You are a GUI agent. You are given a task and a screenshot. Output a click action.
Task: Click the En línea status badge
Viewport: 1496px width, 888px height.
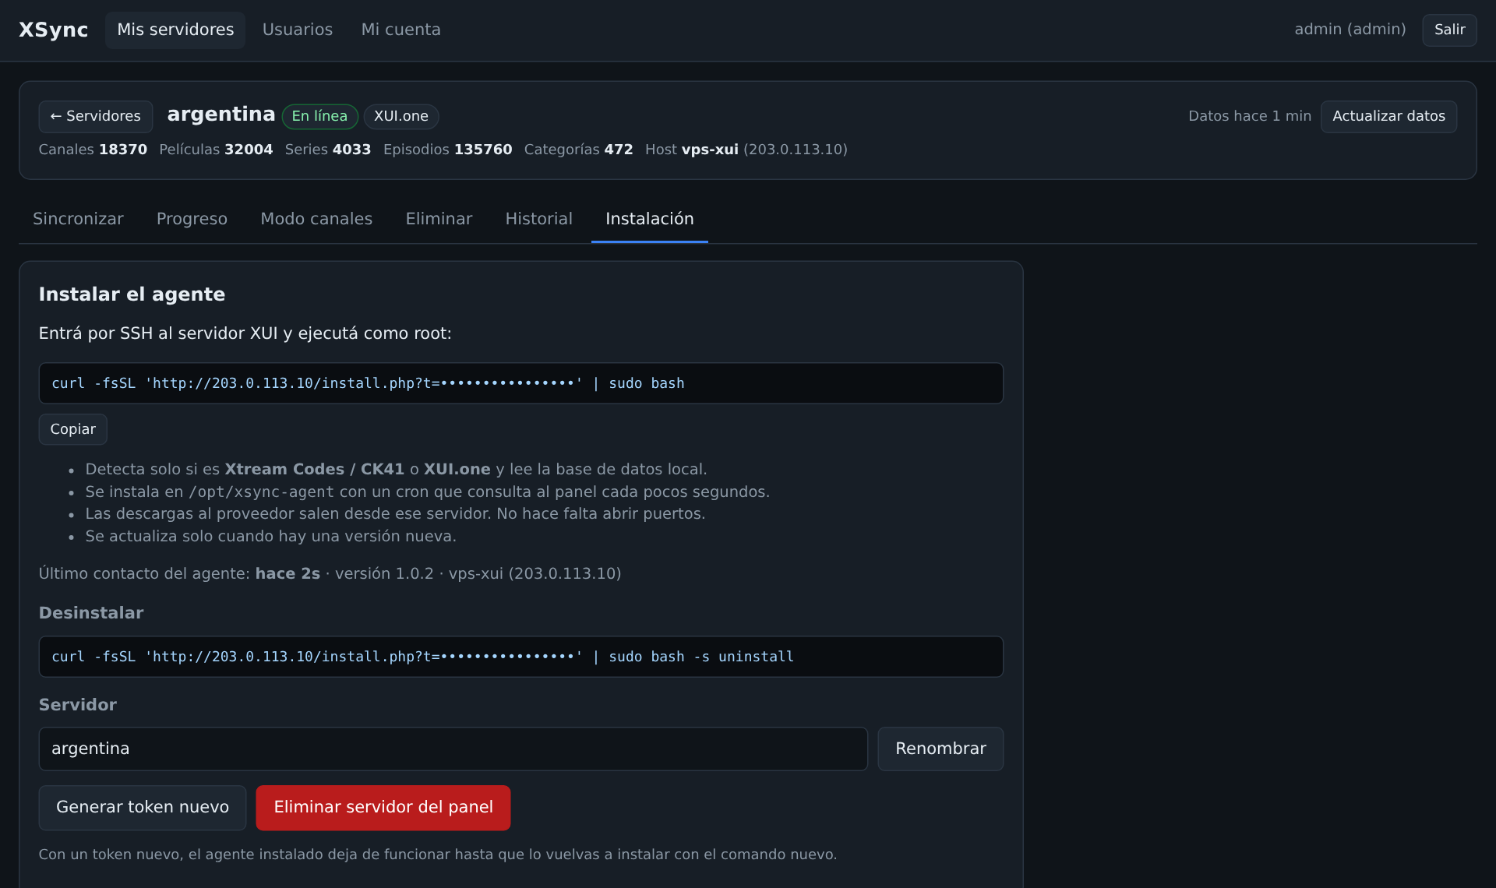[319, 116]
